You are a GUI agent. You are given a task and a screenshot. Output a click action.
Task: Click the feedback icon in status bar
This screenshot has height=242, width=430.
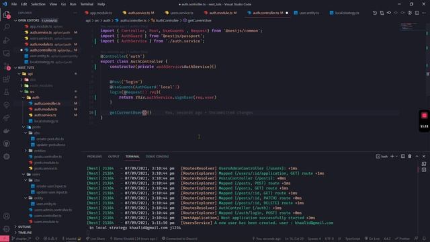point(417,239)
